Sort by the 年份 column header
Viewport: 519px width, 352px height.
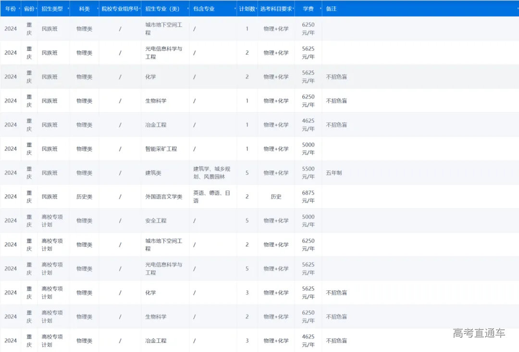pyautogui.click(x=10, y=9)
